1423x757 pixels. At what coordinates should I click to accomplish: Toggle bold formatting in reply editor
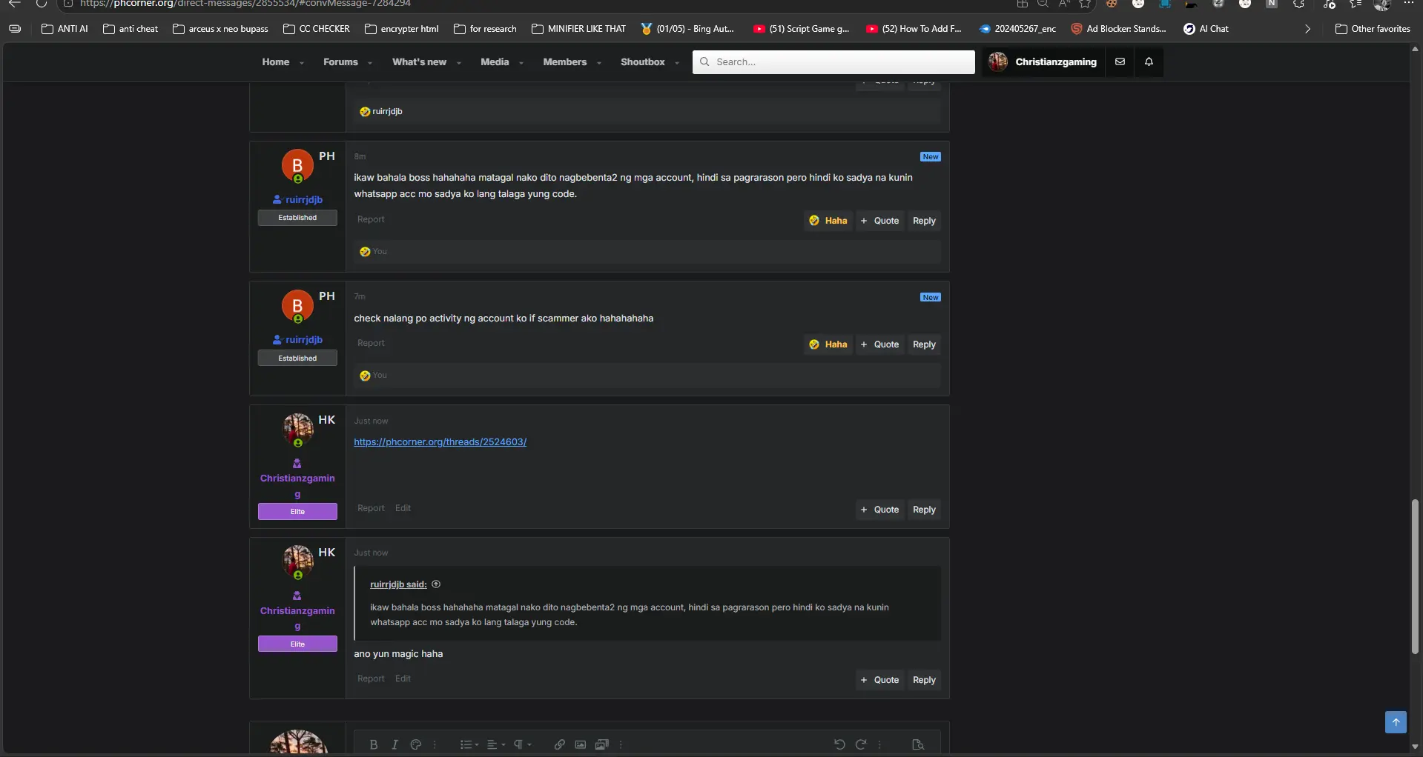[374, 744]
